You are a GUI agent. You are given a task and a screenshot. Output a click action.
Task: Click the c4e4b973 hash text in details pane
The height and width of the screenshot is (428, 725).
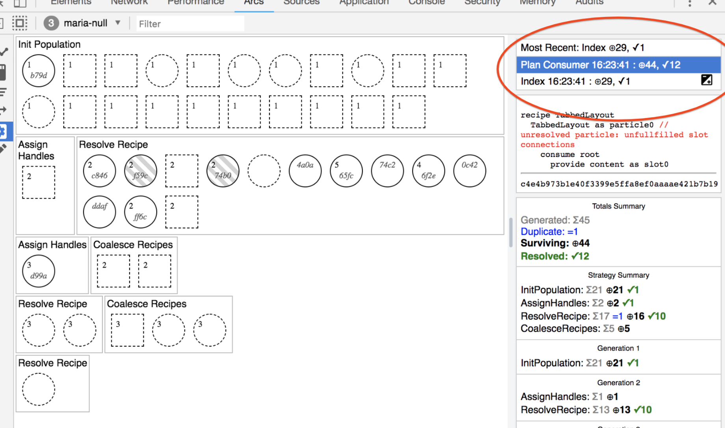pos(619,184)
